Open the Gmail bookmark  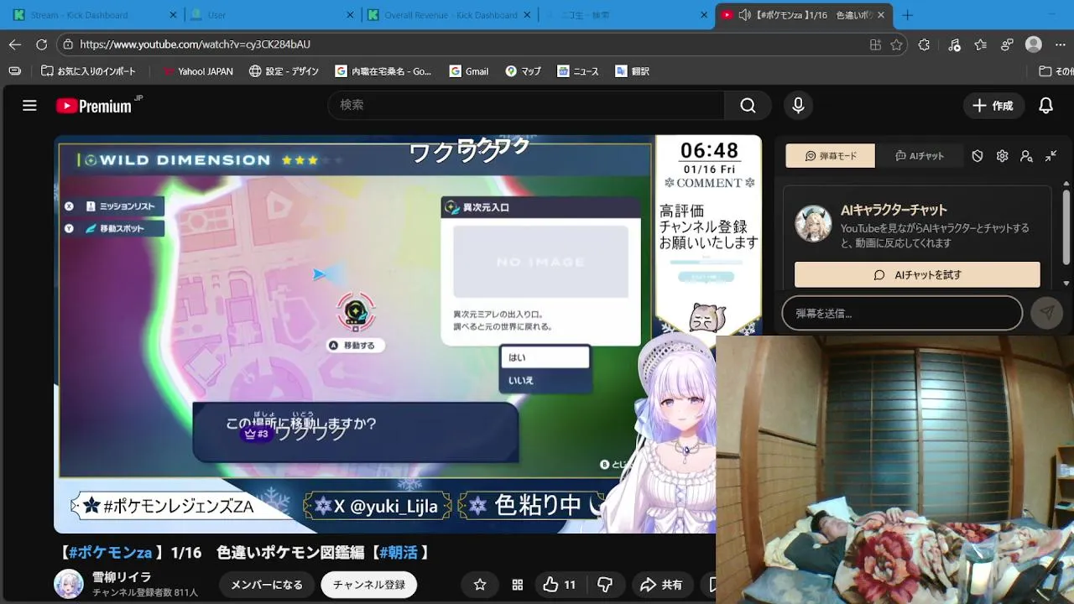click(469, 71)
